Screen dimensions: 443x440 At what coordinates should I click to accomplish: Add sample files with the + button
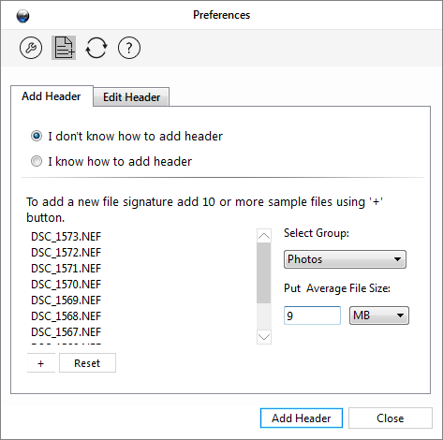point(41,363)
